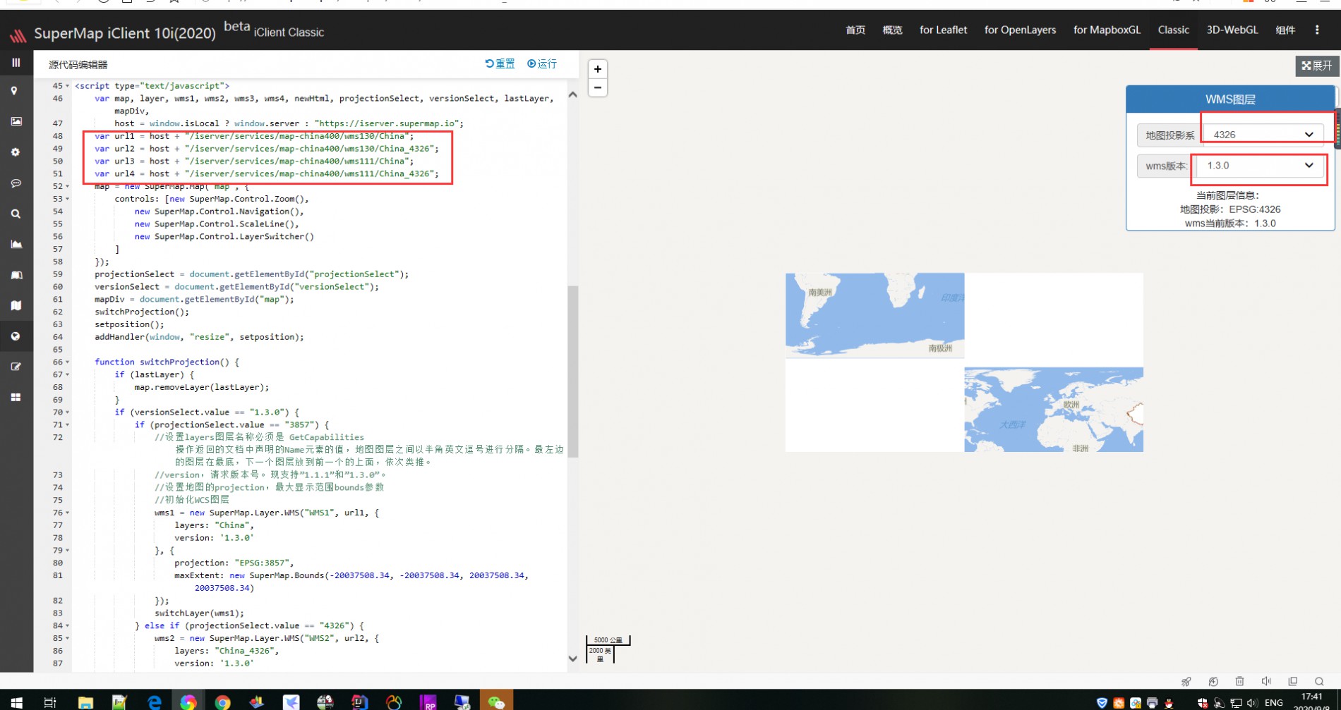Open the three-dot overflow menu

click(x=1317, y=30)
